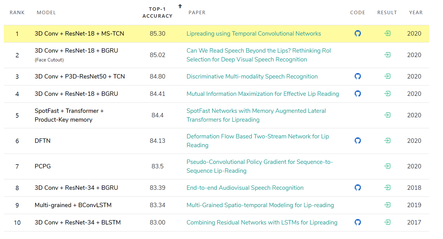Sort the table by YEAR column
443x239 pixels.
tap(416, 13)
